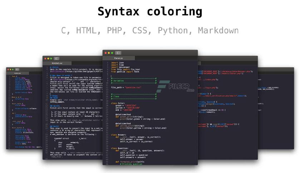Click the 'import json' line in Parser.py
Viewport: 299px width, 173px height.
pos(117,63)
